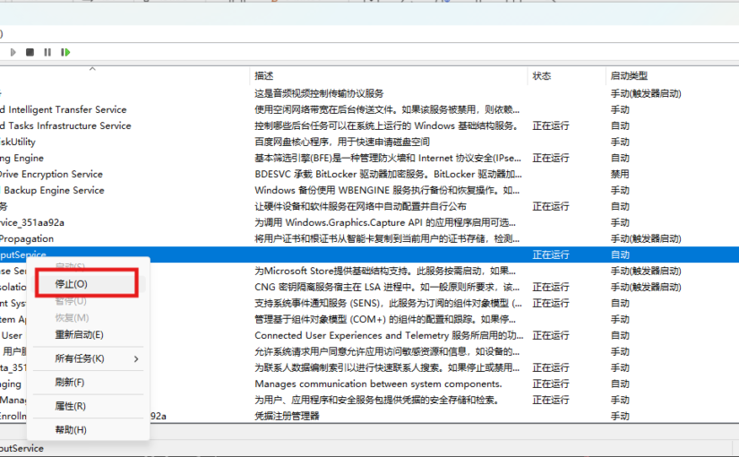Viewport: 739px width, 457px height.
Task: Click the green Restart Service toolbar icon
Action: 65,52
